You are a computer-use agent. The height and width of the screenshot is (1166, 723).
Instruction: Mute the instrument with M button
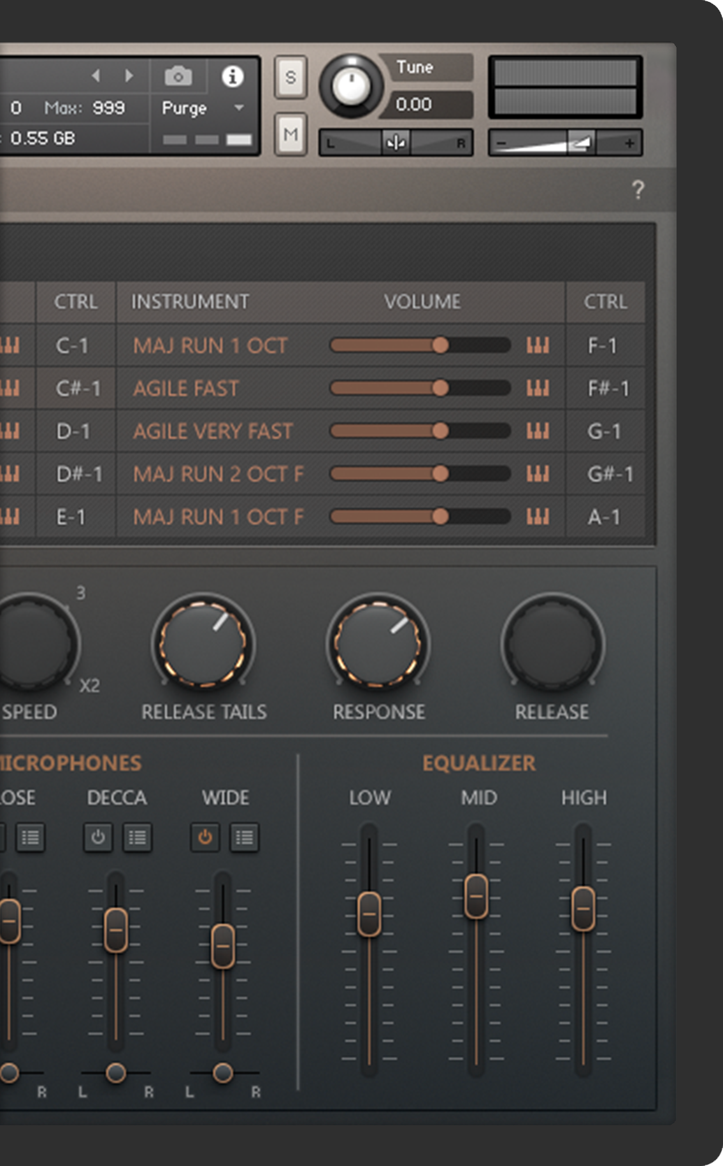point(290,134)
